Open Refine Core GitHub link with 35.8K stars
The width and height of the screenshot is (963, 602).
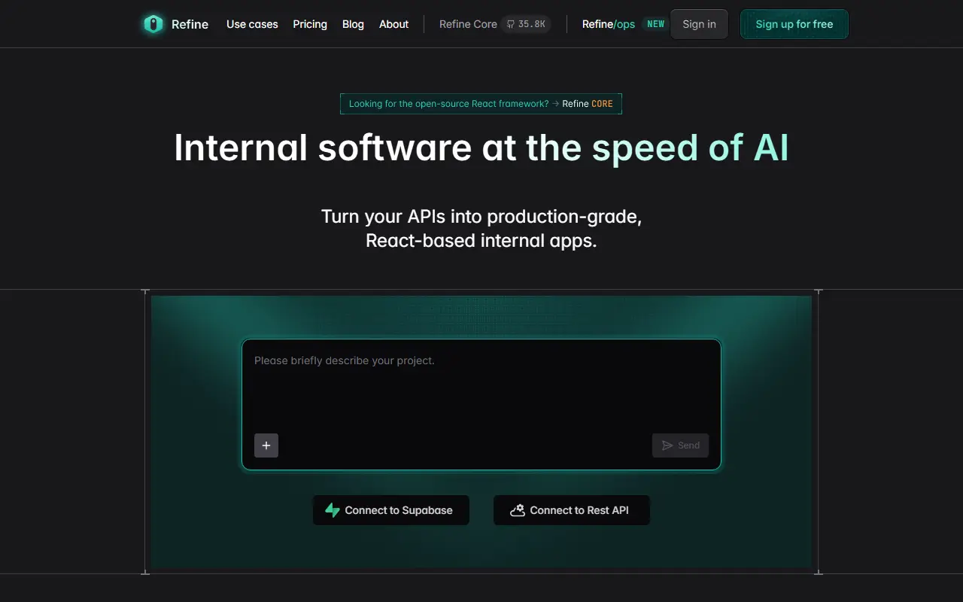point(495,24)
